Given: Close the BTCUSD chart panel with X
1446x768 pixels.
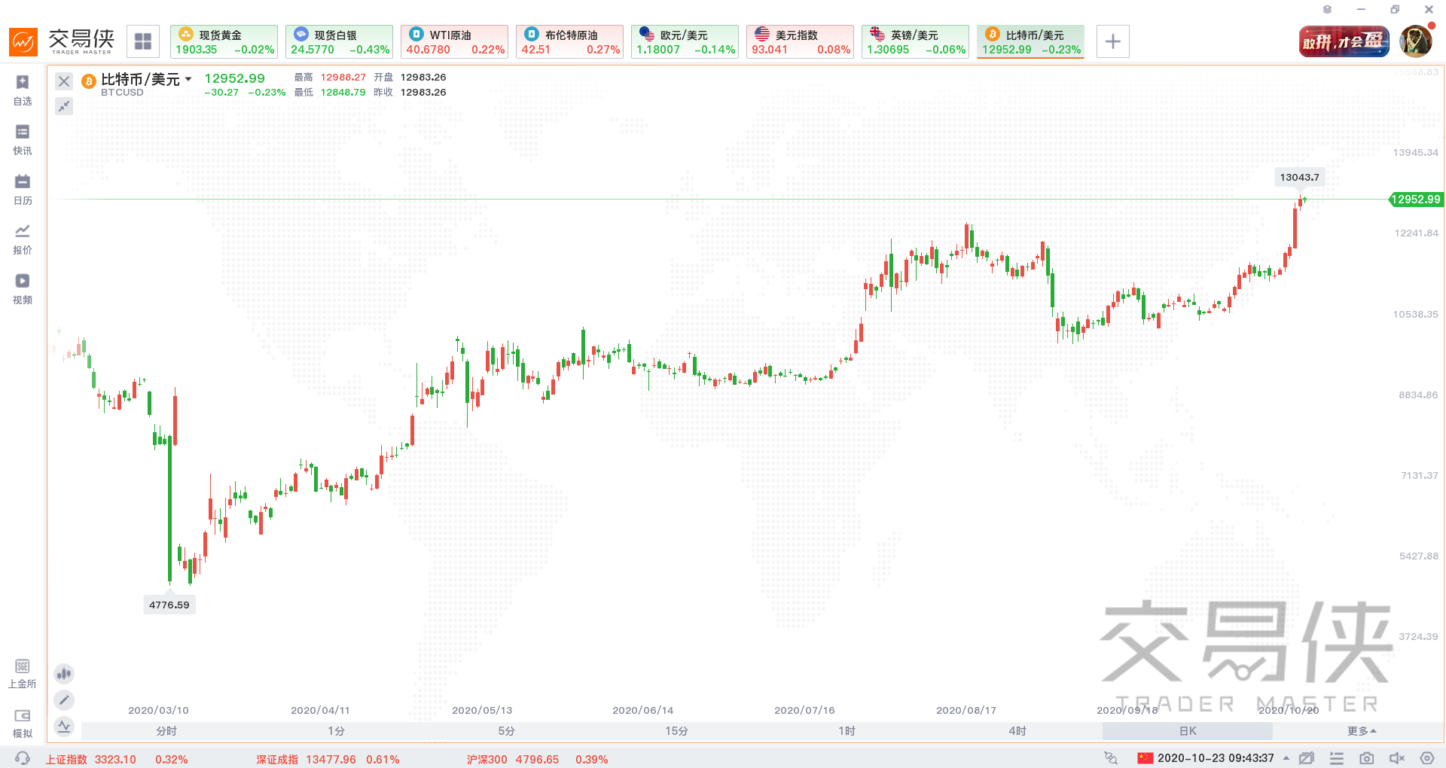Looking at the screenshot, I should (x=64, y=81).
